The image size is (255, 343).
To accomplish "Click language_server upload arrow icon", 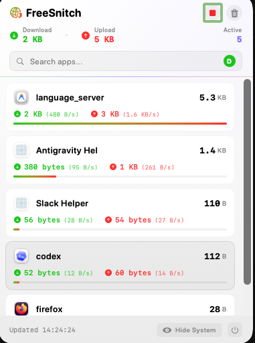I will tap(94, 114).
